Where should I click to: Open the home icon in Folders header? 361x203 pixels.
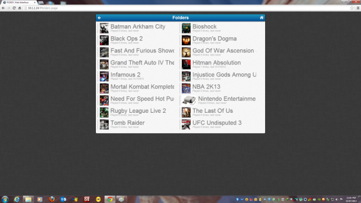pos(262,18)
